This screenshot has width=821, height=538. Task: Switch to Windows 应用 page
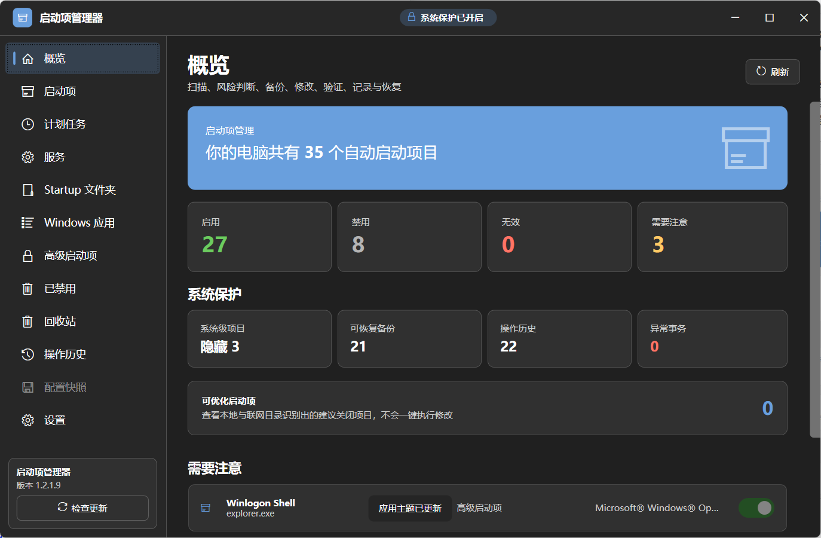click(x=82, y=223)
